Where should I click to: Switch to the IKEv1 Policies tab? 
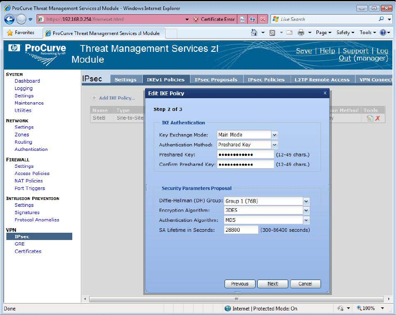point(165,80)
